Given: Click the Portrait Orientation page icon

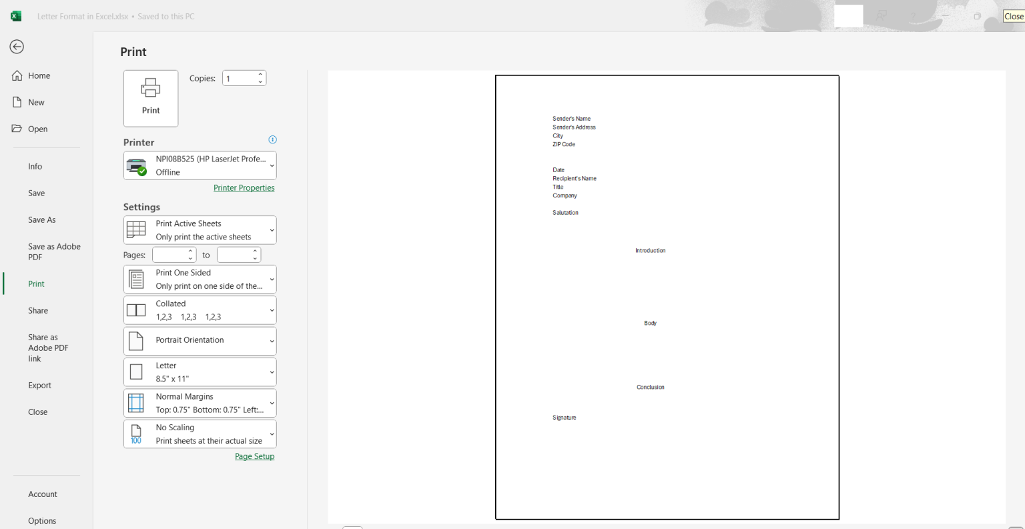Looking at the screenshot, I should pyautogui.click(x=136, y=340).
